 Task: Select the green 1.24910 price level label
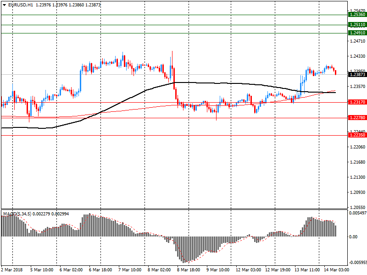[357, 33]
